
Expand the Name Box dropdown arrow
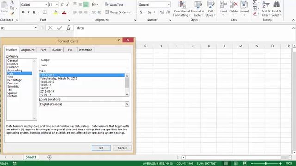[36, 28]
